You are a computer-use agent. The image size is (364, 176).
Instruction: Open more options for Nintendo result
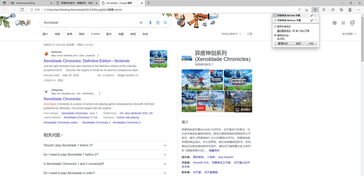98,56
